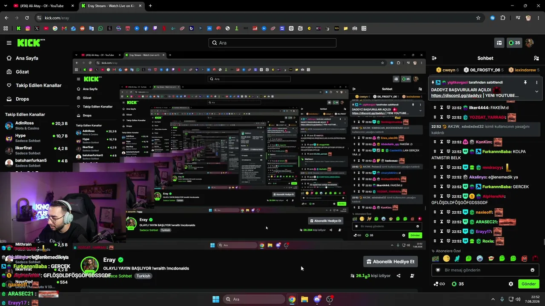Open the Reddit bookmark icon
This screenshot has height=306, width=545.
(x=82, y=28)
